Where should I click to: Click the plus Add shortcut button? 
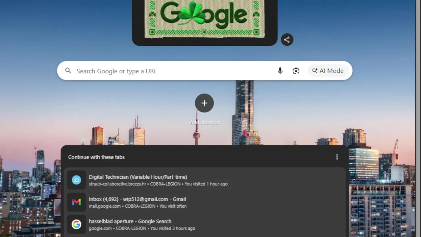(204, 103)
